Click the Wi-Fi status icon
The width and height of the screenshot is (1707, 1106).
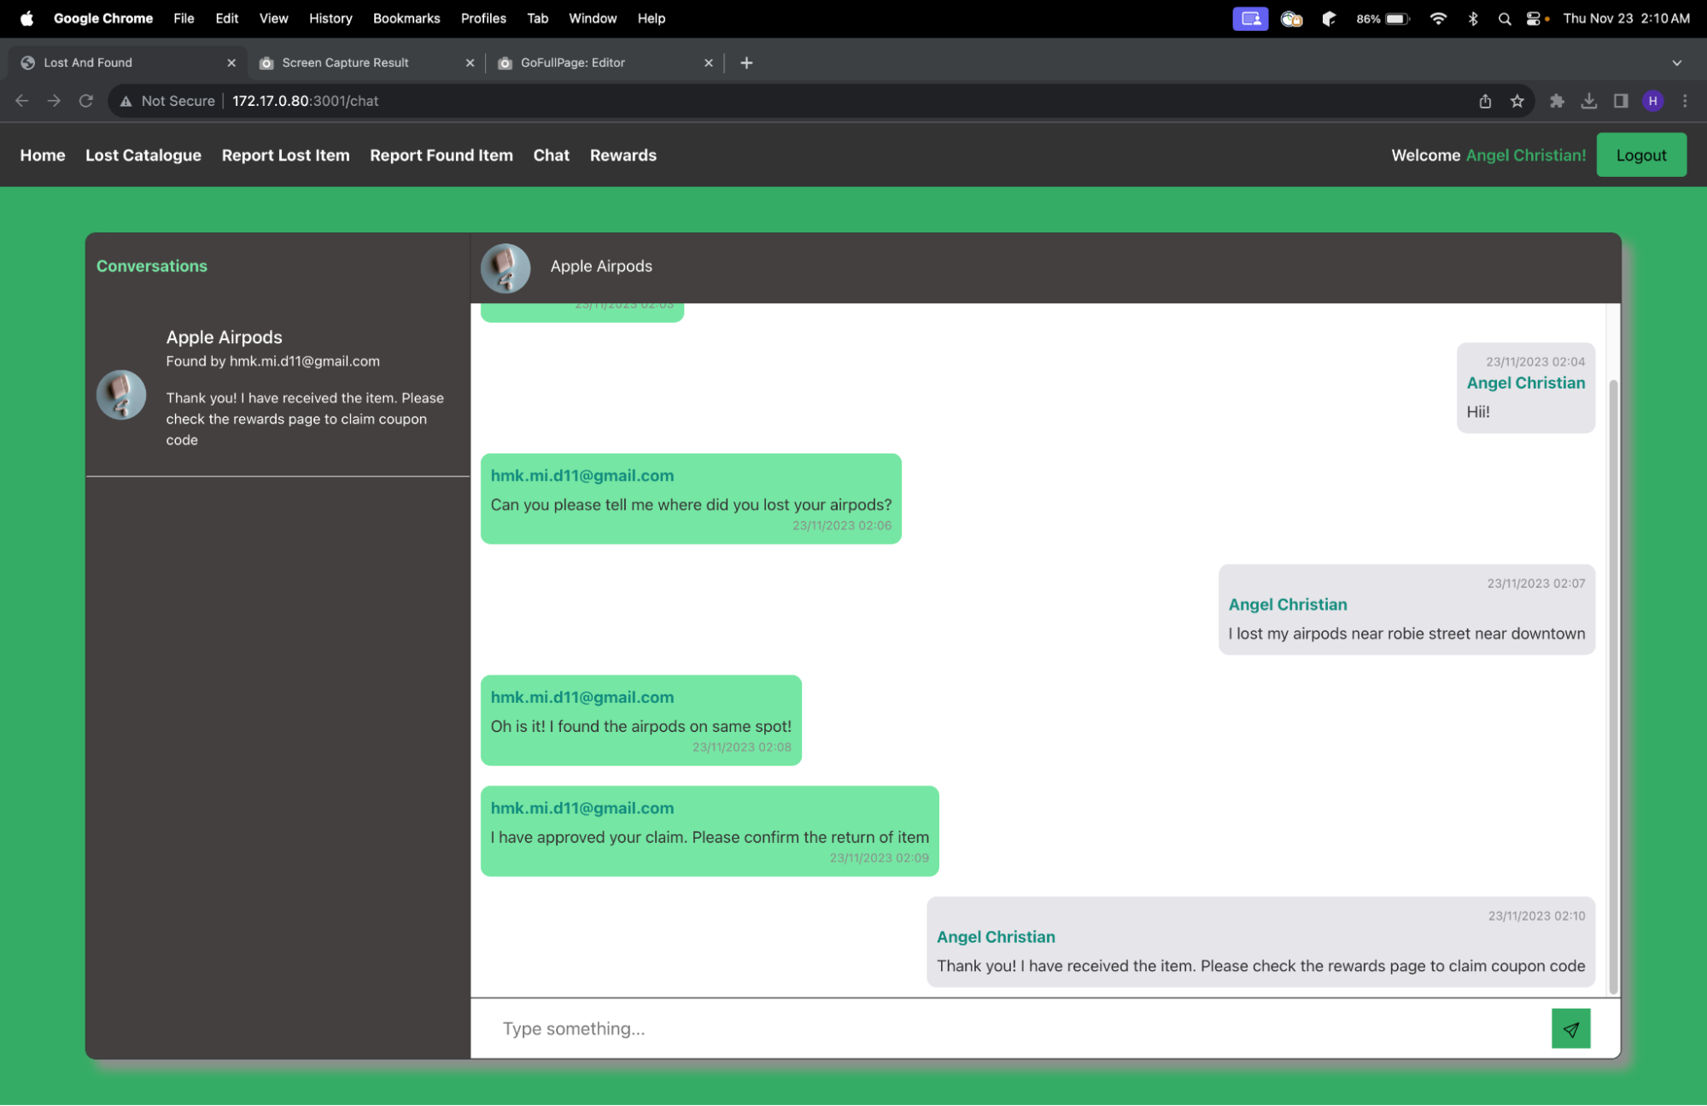click(x=1438, y=18)
